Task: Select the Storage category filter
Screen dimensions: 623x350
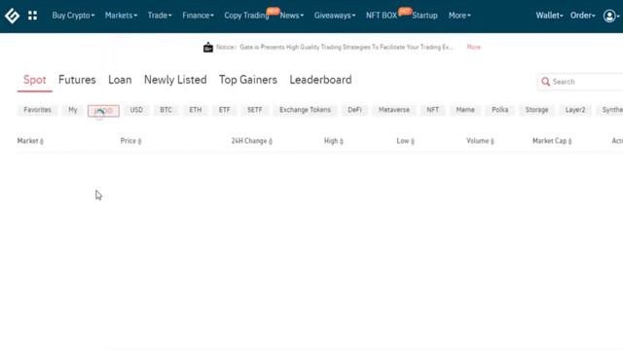Action: pos(536,110)
